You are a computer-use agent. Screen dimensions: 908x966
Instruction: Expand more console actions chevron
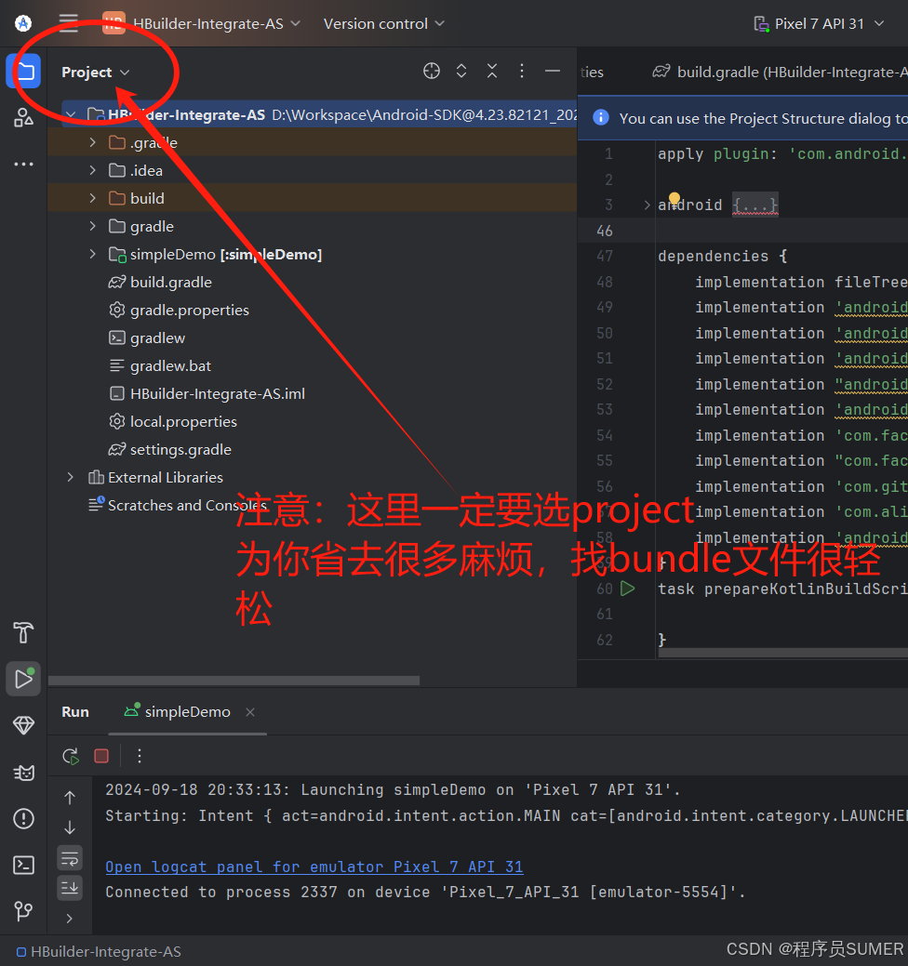coord(70,918)
